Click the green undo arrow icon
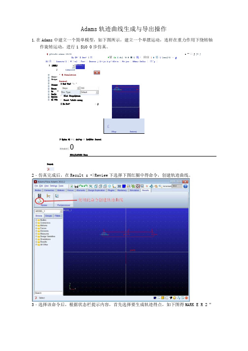Viewport: 248px width, 351px height. [x=81, y=186]
